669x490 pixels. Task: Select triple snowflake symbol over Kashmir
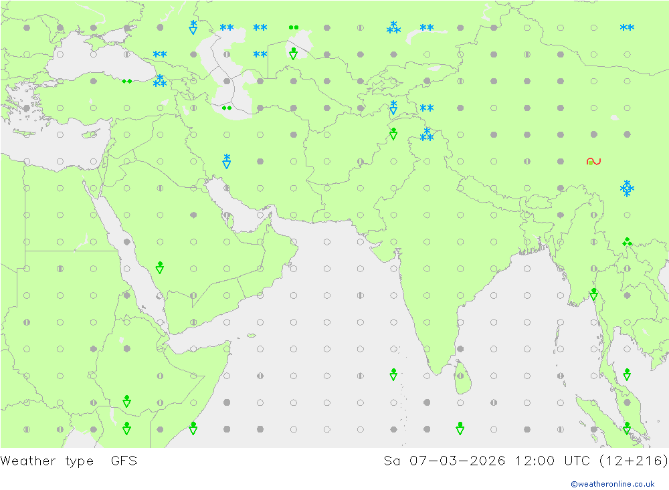tap(427, 135)
